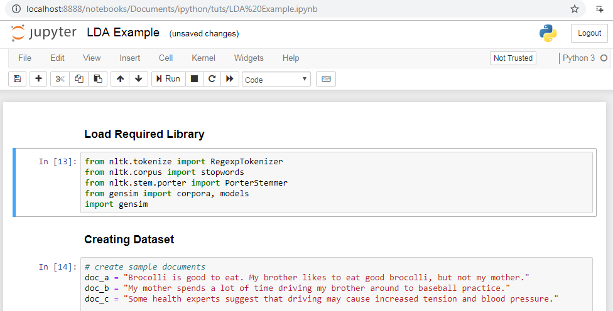Click the sample documents code cell
Image resolution: width=613 pixels, height=311 pixels.
pos(337,284)
